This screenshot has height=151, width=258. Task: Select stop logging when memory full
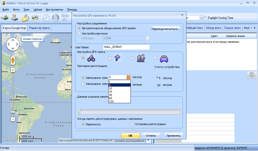click(132, 124)
